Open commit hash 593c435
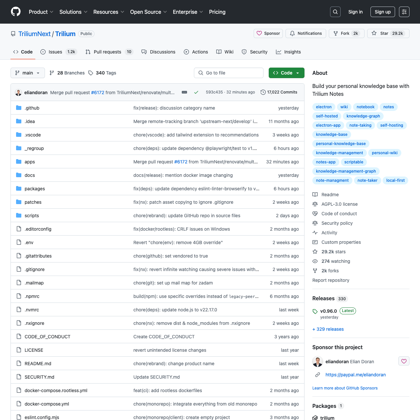This screenshot has width=420, height=420. [214, 92]
